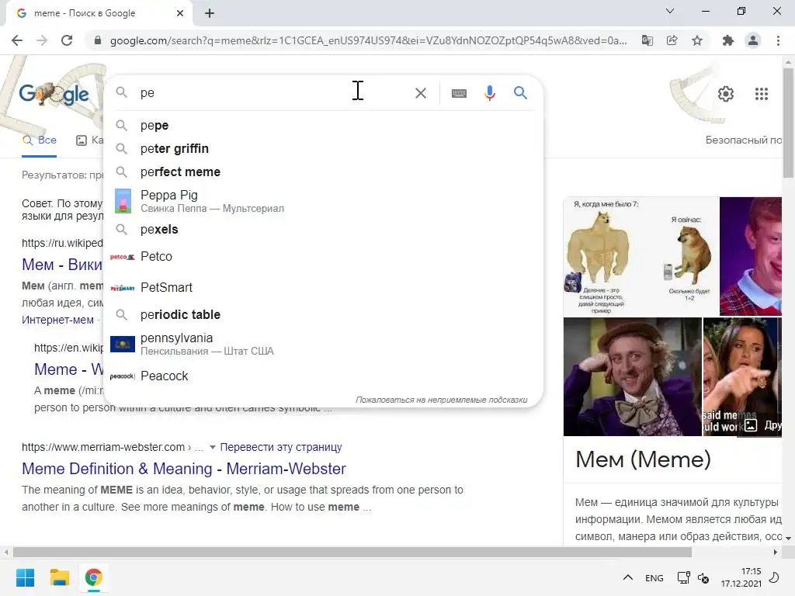Open the muted volume tray icon

point(703,577)
